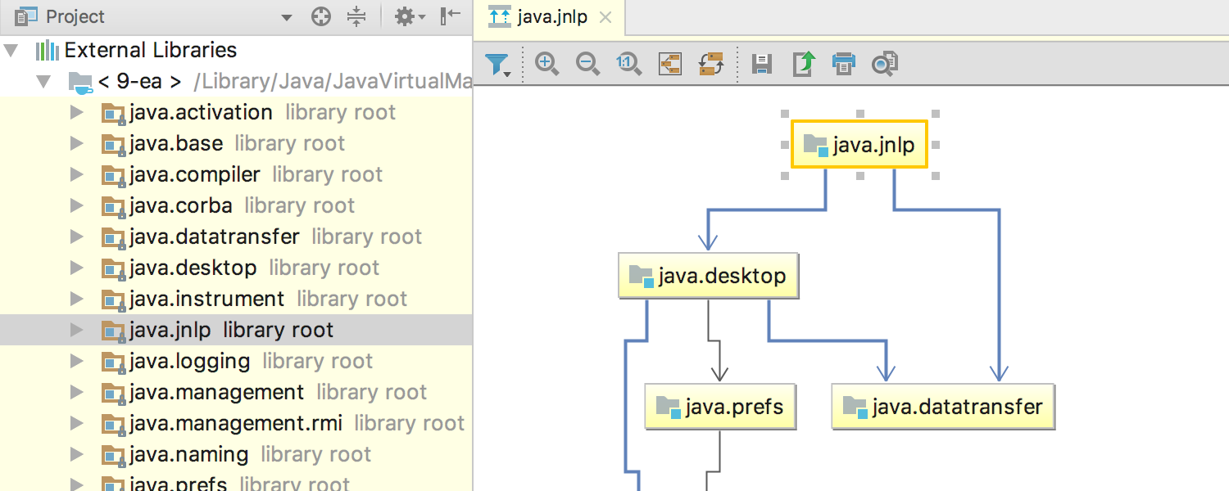Expand the selected java.jnlp tree node
Image resolution: width=1229 pixels, height=491 pixels.
pyautogui.click(x=77, y=330)
